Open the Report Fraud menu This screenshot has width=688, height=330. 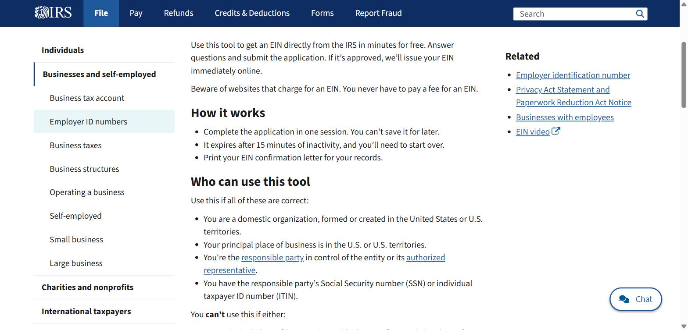tap(379, 13)
